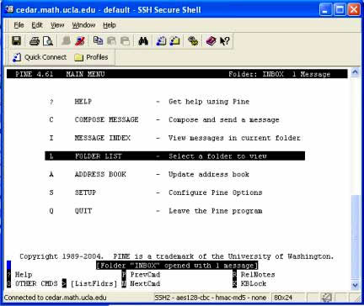
Task: Click the Help book icon
Action: 211,41
